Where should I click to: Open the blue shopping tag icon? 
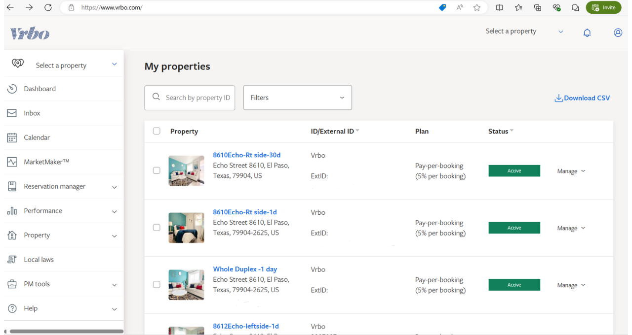[442, 7]
